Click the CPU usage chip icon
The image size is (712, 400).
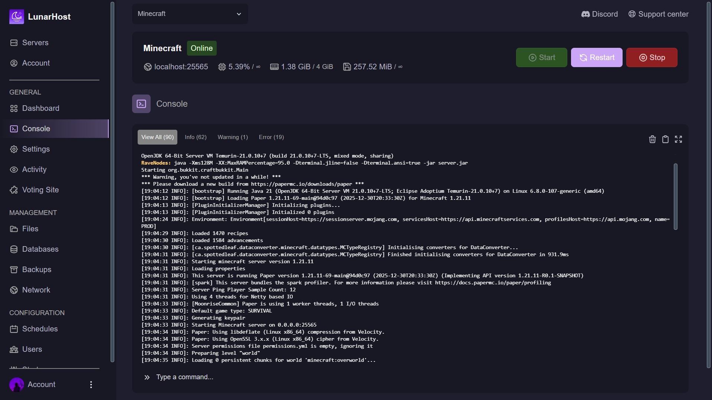pos(222,67)
